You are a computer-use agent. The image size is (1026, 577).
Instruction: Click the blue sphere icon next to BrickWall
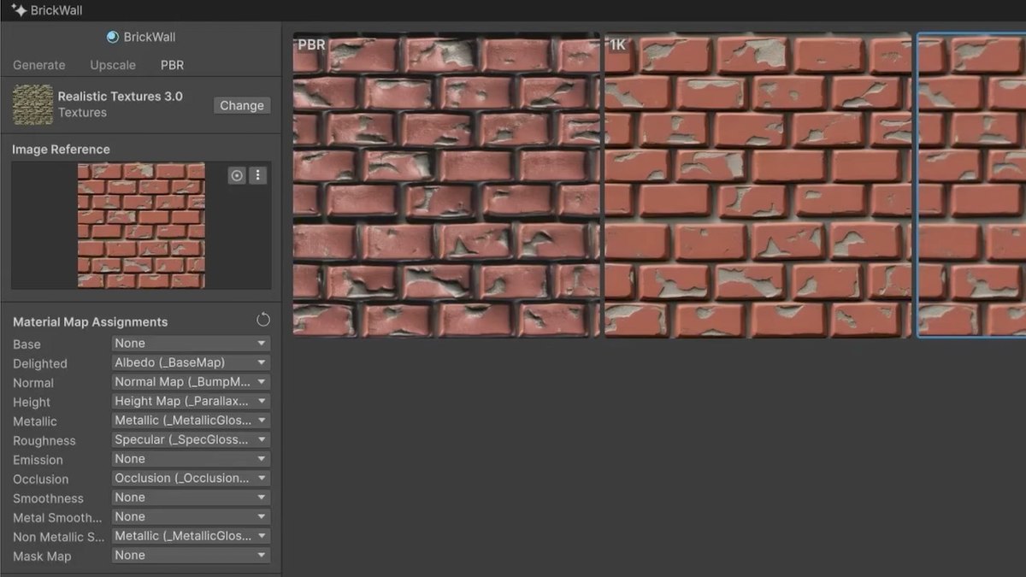click(113, 37)
